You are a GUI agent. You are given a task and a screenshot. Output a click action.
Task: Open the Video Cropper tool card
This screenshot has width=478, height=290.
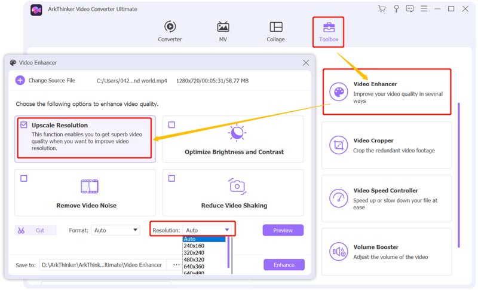[387, 145]
